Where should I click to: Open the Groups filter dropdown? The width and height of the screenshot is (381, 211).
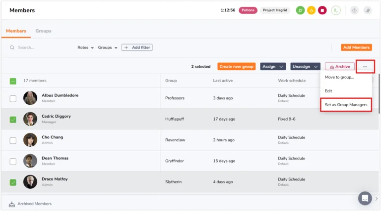(108, 47)
